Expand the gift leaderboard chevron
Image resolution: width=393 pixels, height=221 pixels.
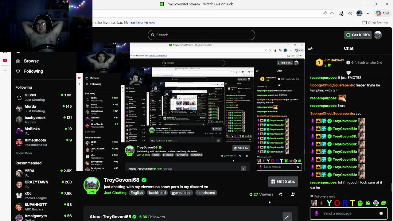tap(348, 73)
